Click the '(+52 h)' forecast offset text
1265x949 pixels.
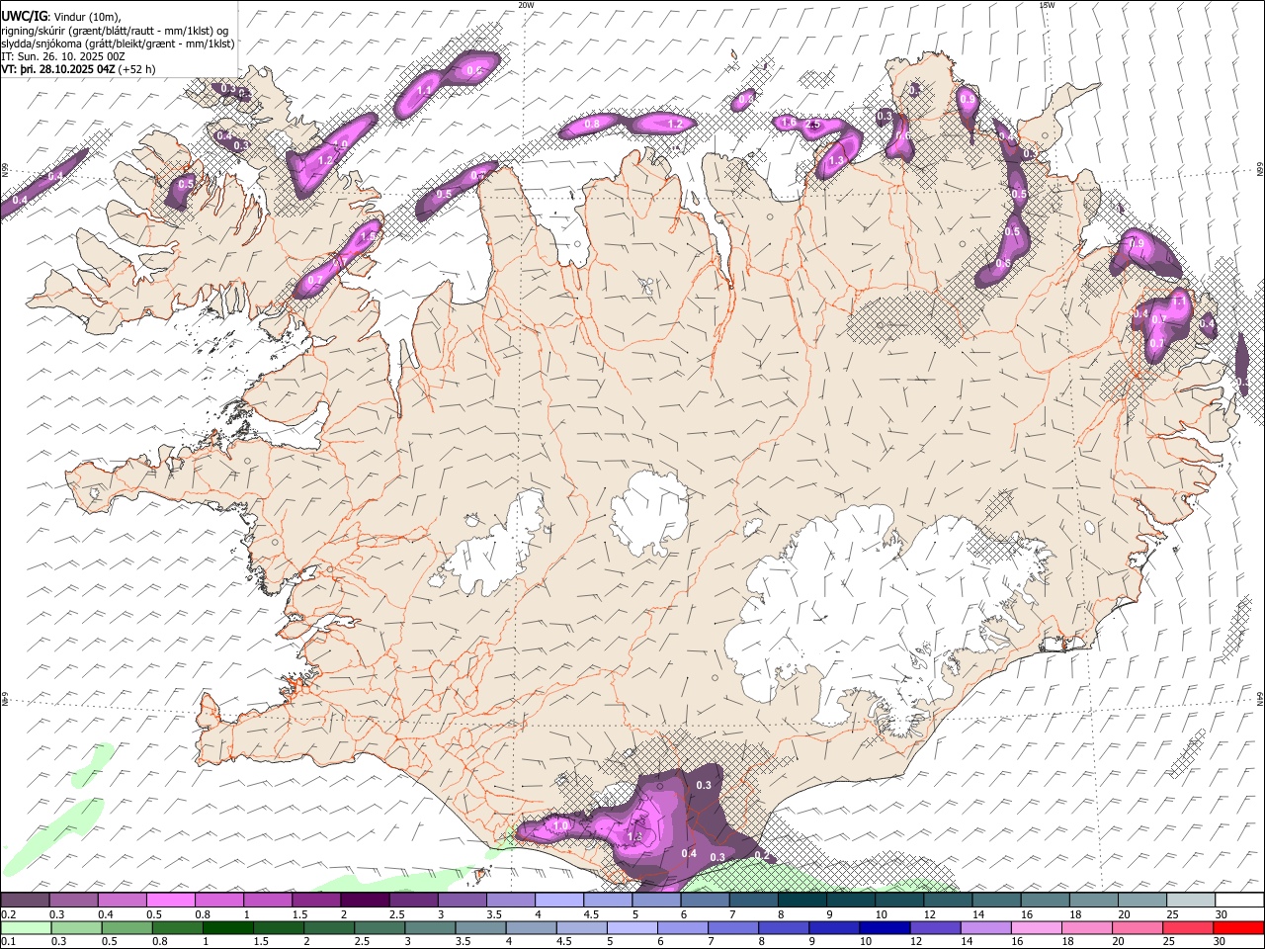137,69
